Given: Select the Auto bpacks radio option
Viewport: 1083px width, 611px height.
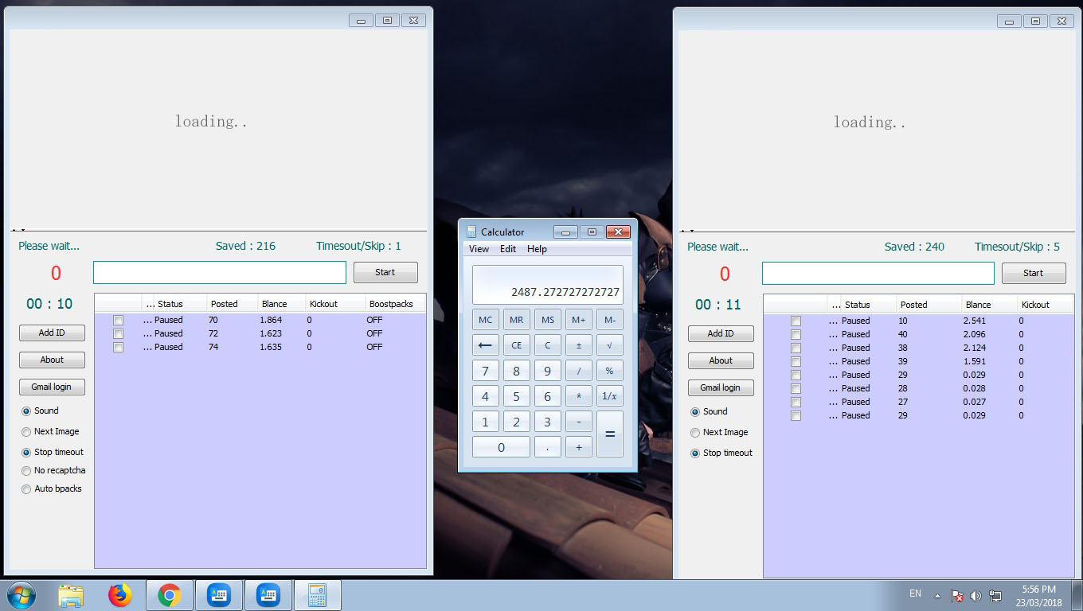Looking at the screenshot, I should 26,488.
